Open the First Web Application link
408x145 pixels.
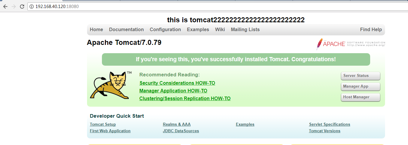(x=110, y=131)
